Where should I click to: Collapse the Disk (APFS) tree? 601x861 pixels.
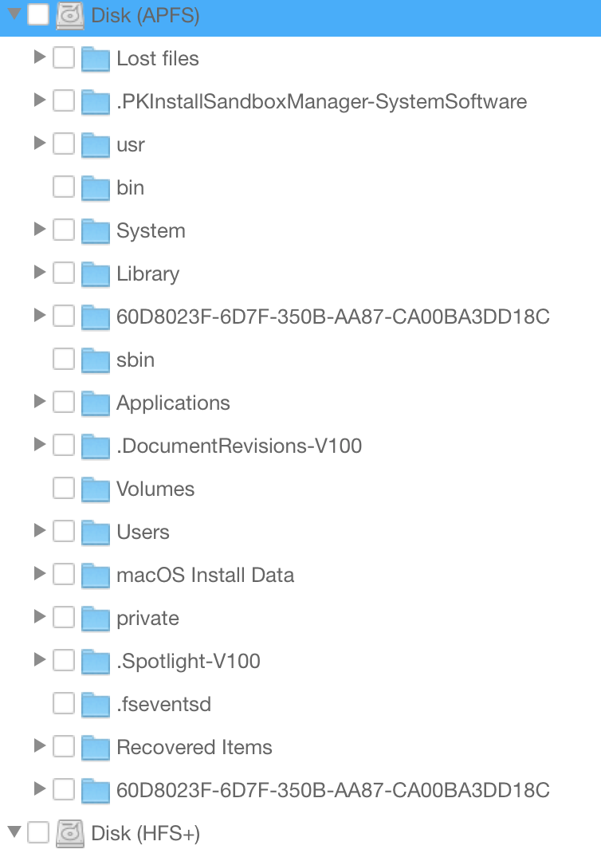point(14,14)
